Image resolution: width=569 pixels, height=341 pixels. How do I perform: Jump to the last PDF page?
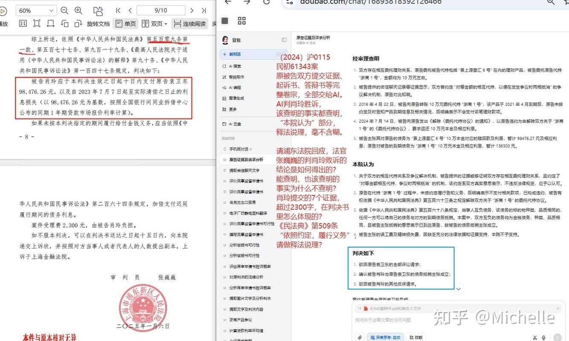204,11
